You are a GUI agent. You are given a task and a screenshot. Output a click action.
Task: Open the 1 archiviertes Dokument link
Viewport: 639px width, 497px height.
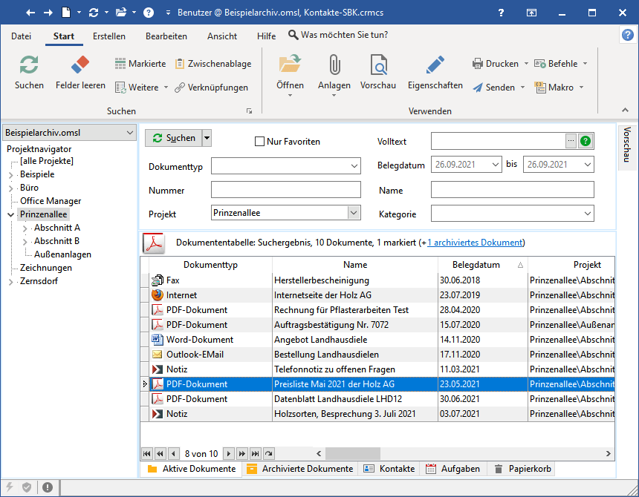[475, 243]
